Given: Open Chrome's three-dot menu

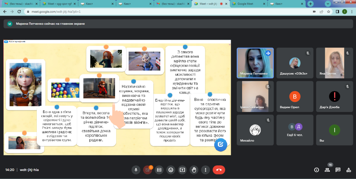Looking at the screenshot, I should (351, 12).
